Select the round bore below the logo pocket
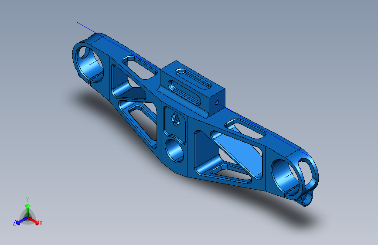Image resolution: width=378 pixels, height=245 pixels. click(174, 151)
